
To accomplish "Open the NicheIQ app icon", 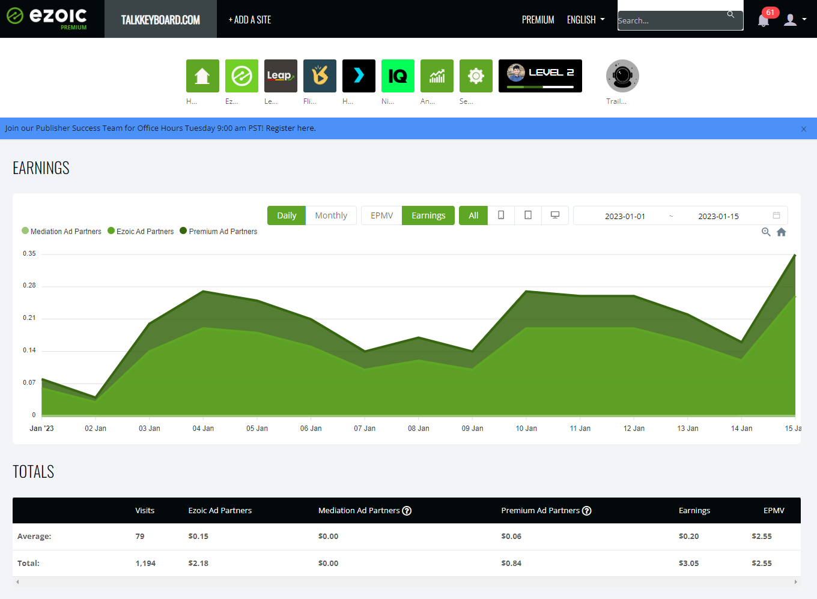I will tap(398, 76).
